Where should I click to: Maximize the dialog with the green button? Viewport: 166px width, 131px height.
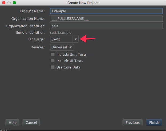[14, 3]
